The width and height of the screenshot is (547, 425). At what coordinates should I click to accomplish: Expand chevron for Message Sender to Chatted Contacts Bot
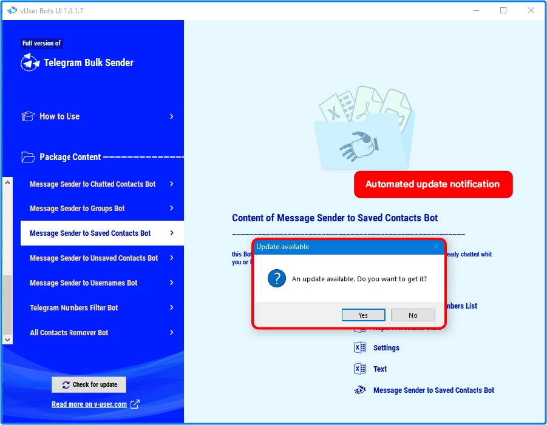[x=172, y=184]
